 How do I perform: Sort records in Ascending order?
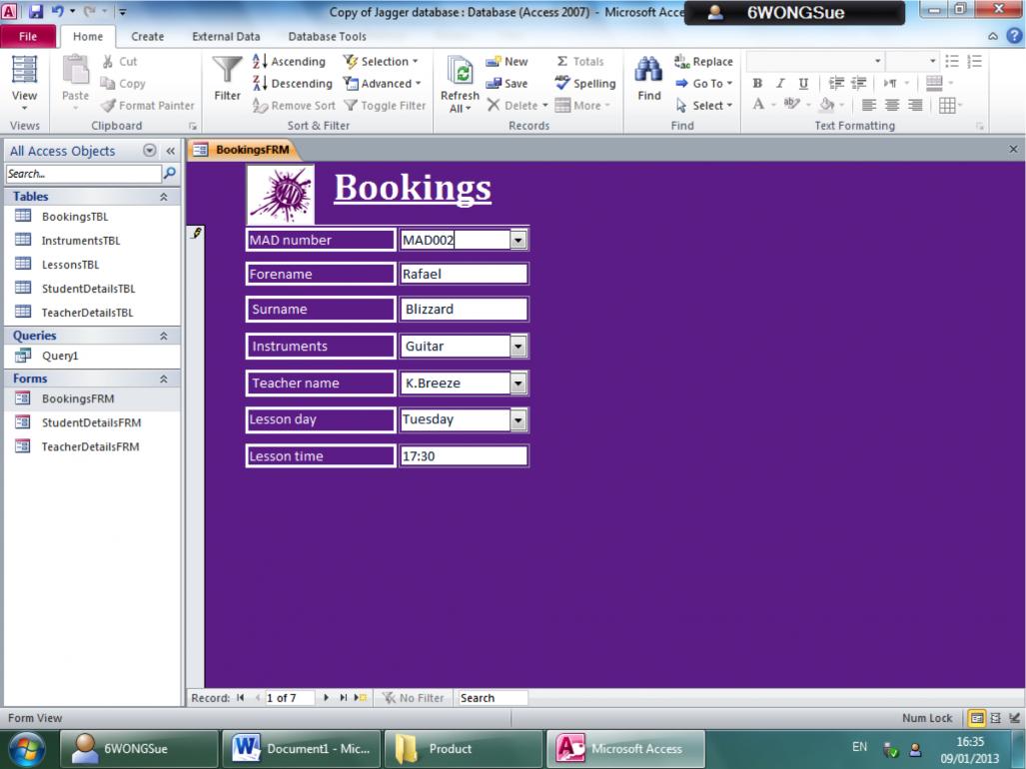[x=289, y=62]
